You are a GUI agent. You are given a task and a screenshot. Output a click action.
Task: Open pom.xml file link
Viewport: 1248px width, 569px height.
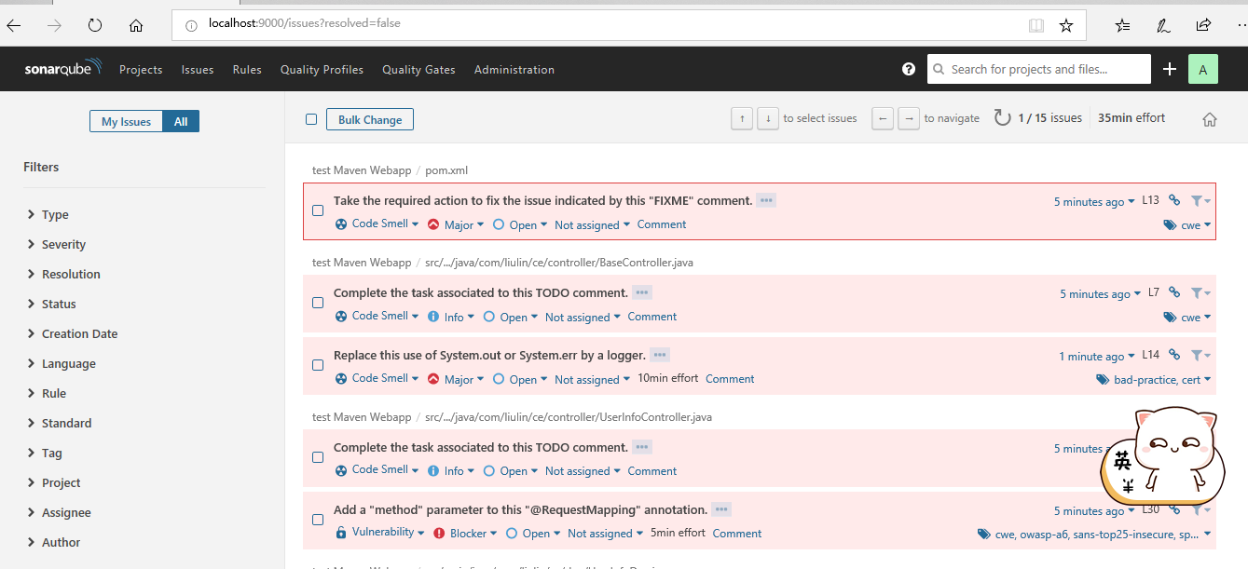(x=446, y=170)
